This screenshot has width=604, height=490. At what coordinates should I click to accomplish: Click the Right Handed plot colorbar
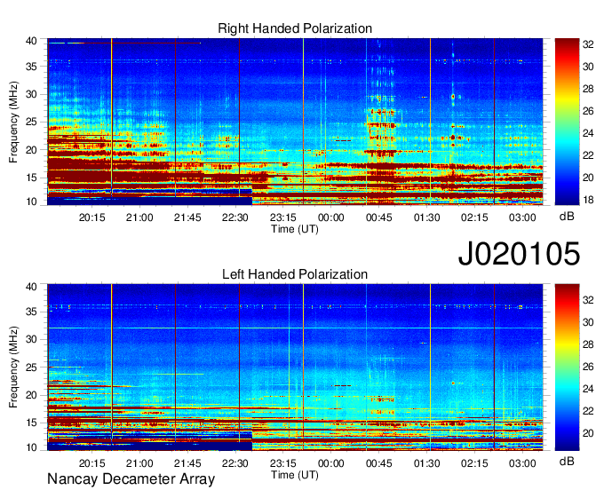pos(567,122)
